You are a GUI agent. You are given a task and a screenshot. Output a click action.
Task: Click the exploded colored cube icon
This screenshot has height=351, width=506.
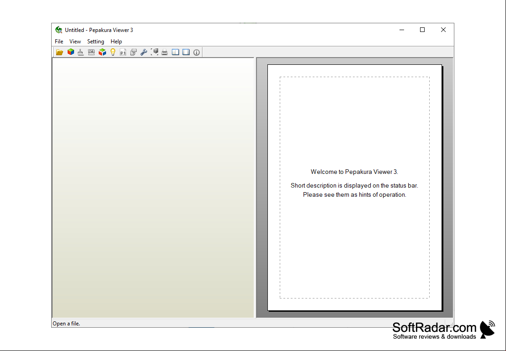pos(102,52)
